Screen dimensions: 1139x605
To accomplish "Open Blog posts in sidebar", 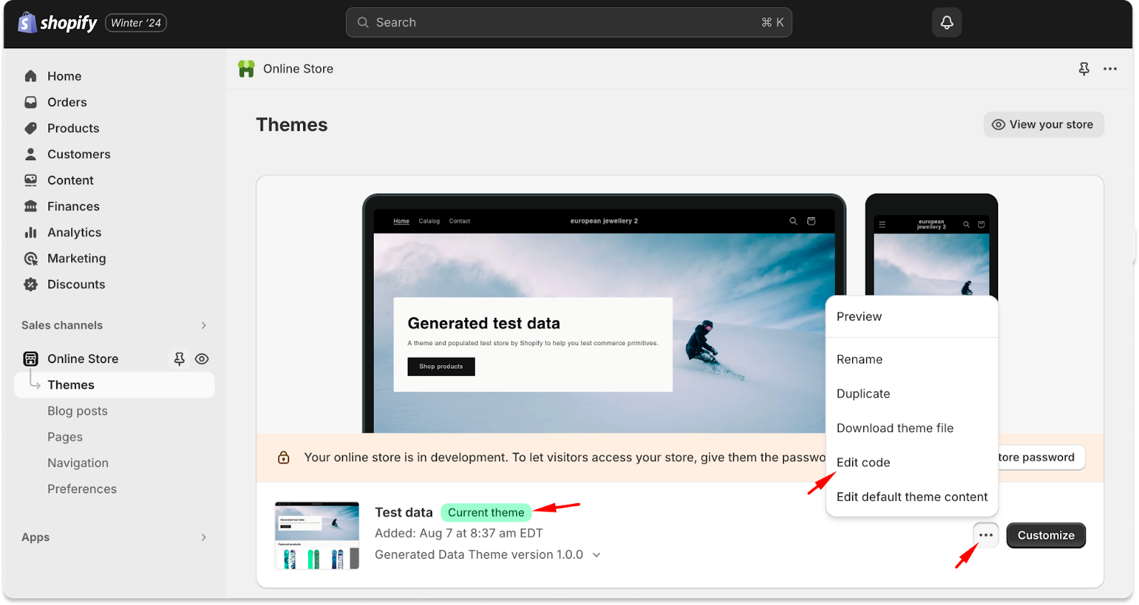I will pos(78,411).
